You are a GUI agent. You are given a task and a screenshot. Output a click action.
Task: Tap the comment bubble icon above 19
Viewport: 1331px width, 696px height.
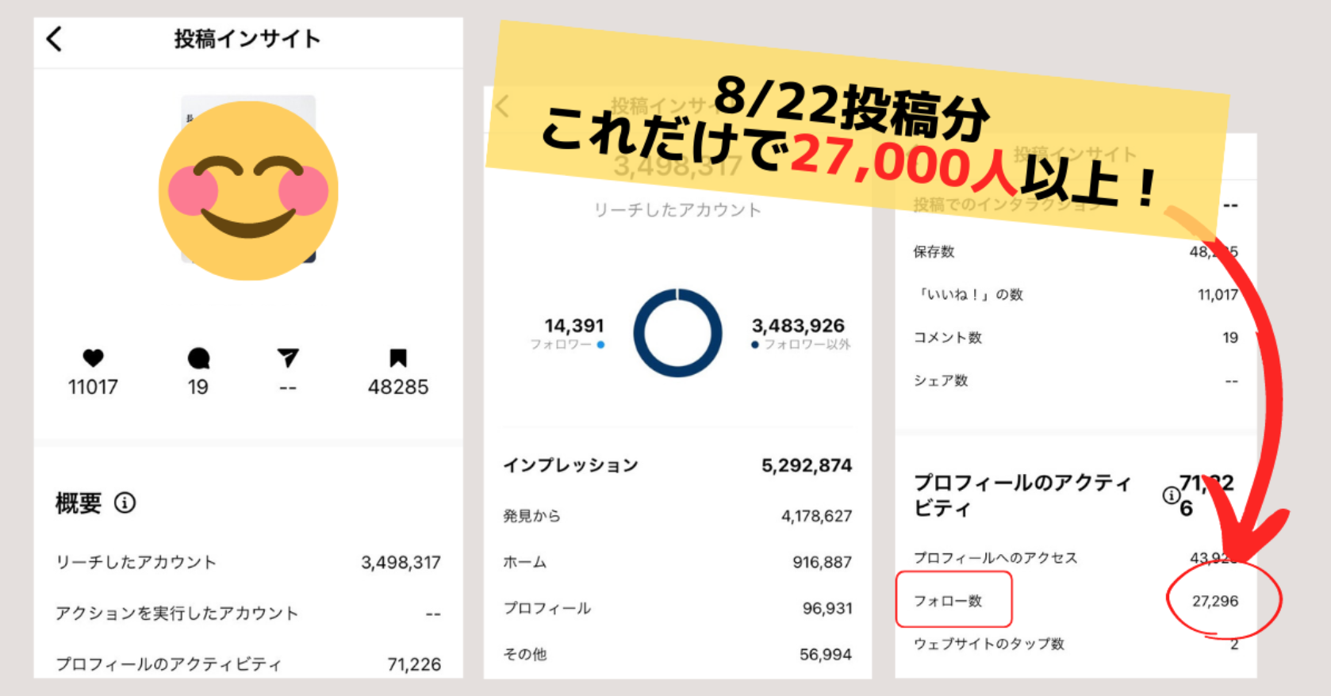[x=198, y=358]
